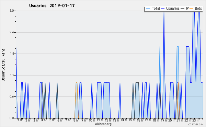Click the '12 h' x-axis label

click(108, 120)
